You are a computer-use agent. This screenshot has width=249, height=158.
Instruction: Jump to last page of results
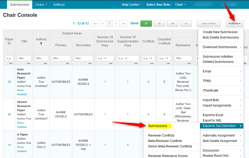tap(124, 24)
